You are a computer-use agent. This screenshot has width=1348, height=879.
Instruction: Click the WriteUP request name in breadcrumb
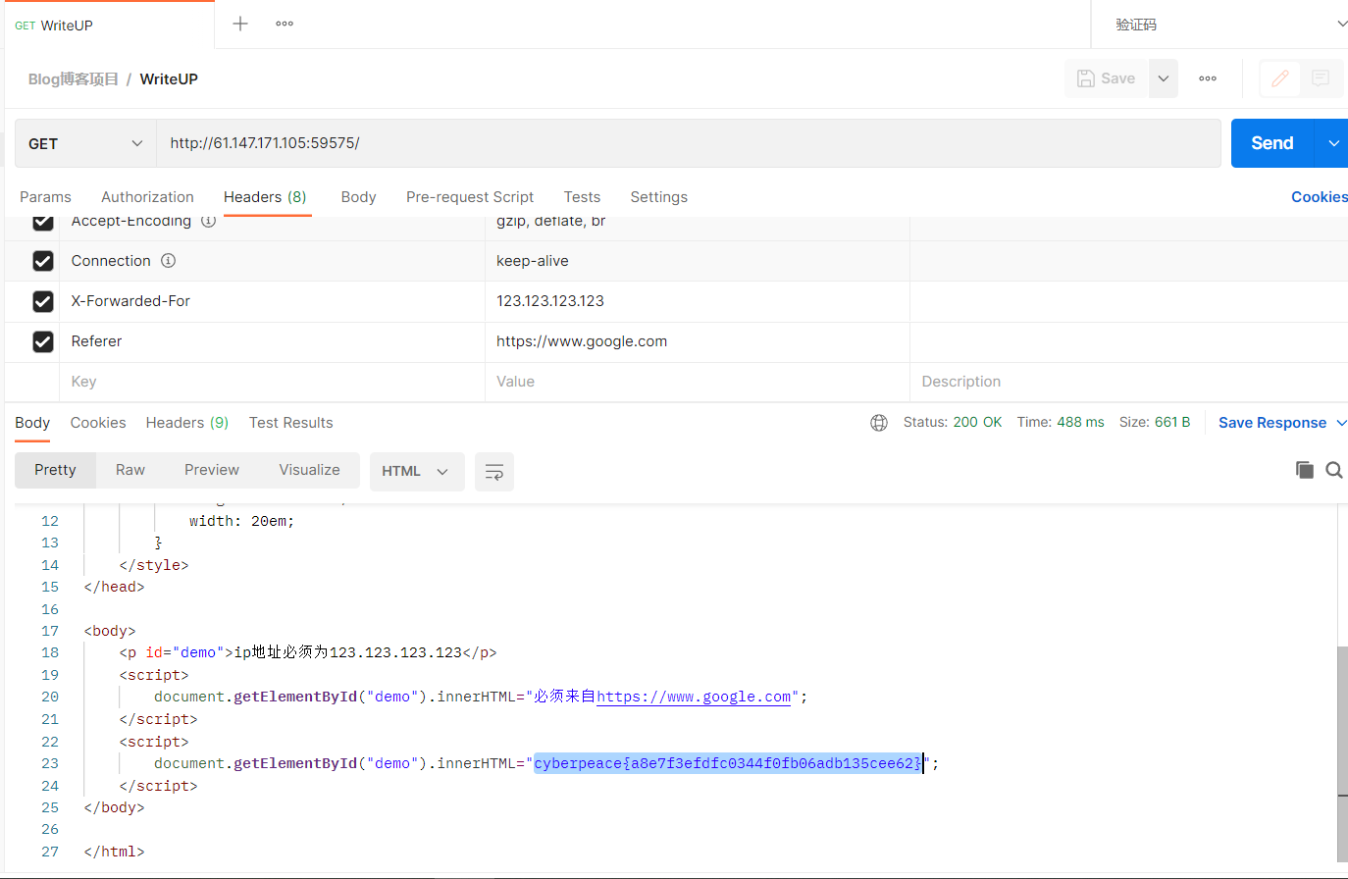[x=169, y=79]
